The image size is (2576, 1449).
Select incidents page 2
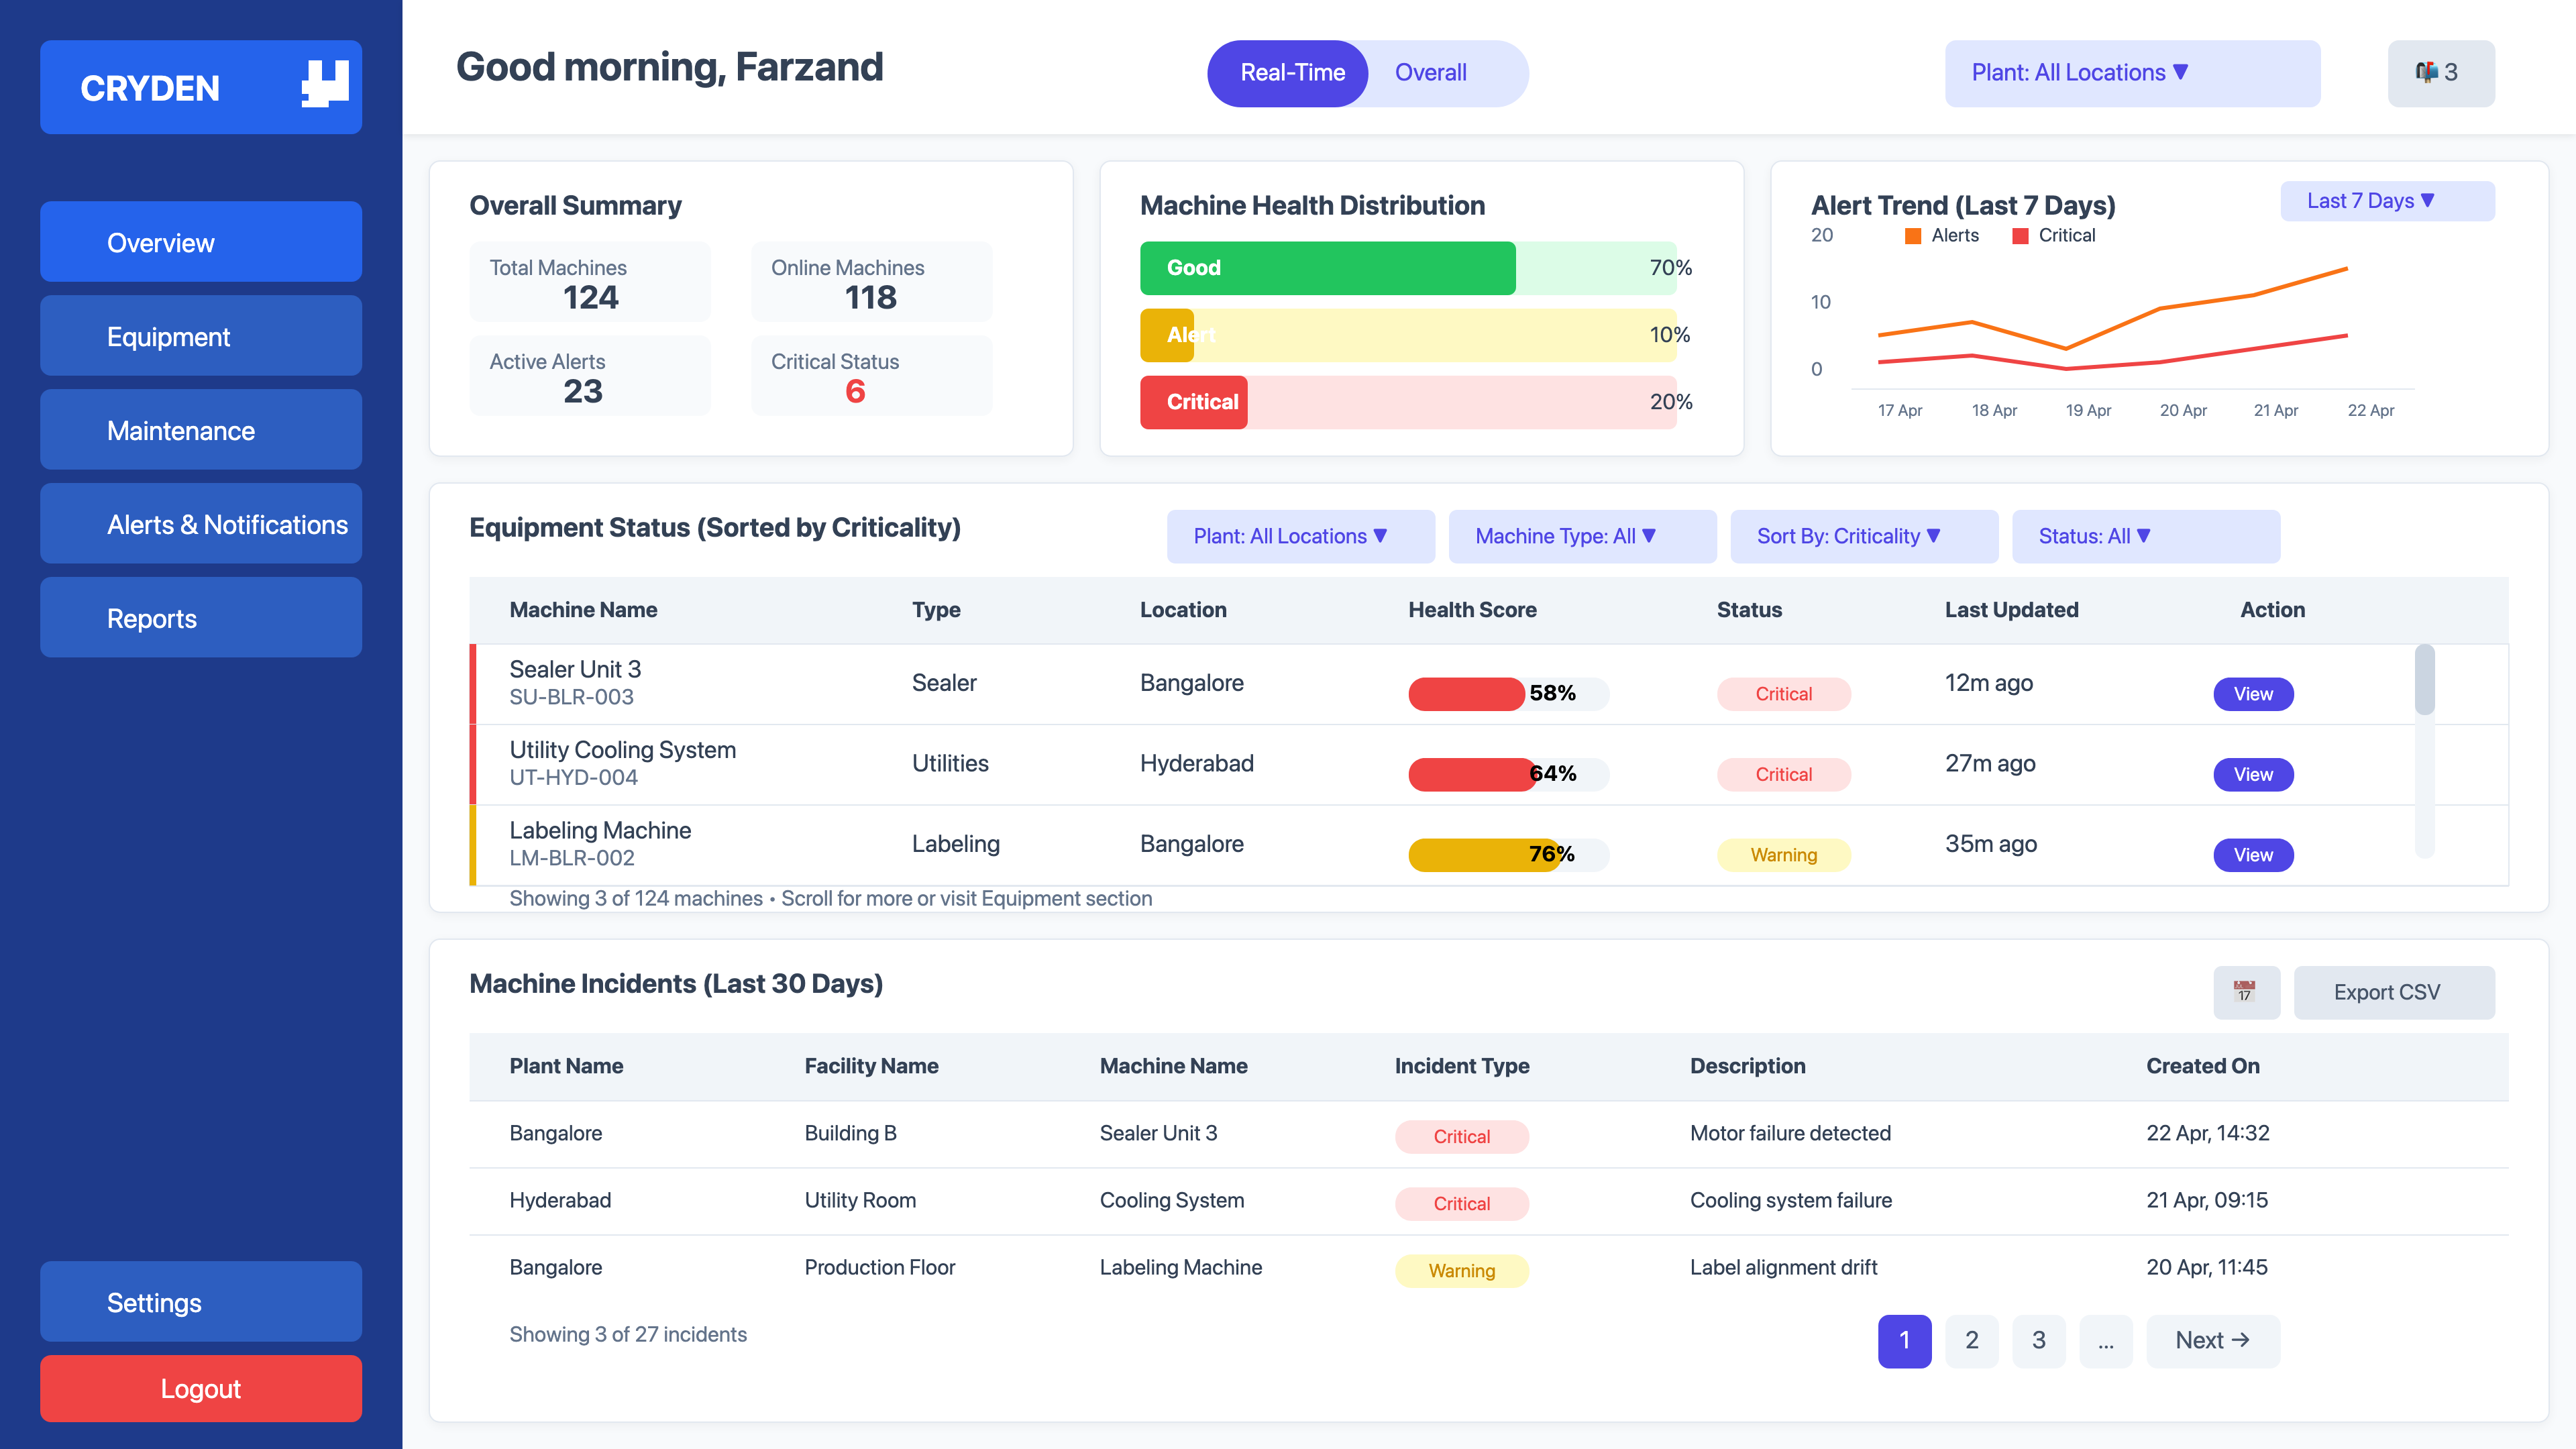pyautogui.click(x=1971, y=1340)
